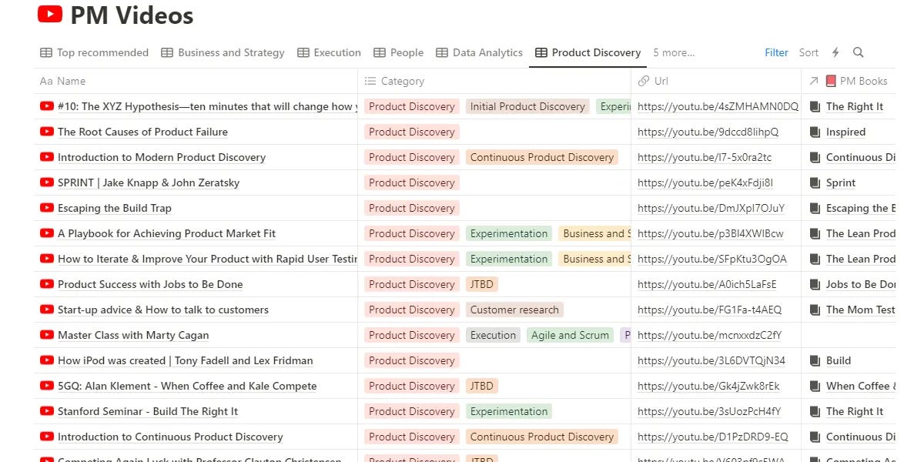Click the search icon in the view toolbar

coord(858,52)
